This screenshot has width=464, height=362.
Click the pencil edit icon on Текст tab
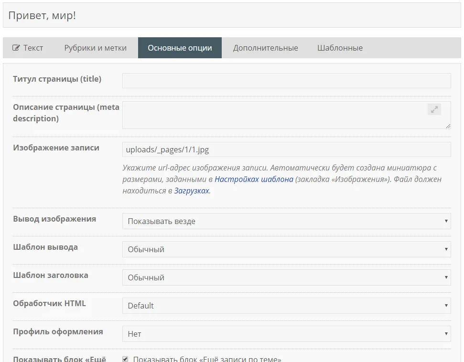click(x=16, y=48)
